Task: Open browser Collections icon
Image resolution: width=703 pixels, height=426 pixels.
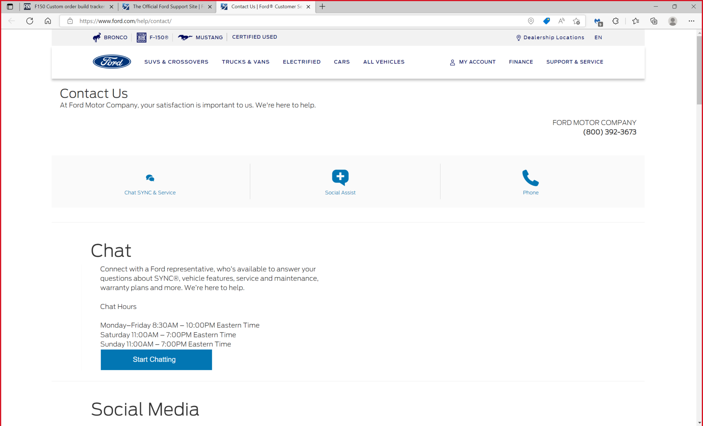Action: (x=654, y=21)
